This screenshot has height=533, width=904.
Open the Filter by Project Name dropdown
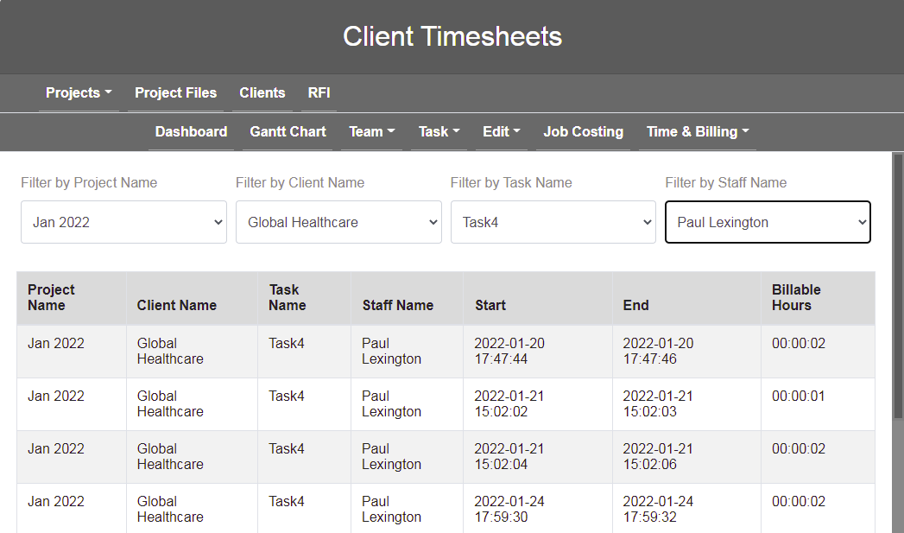[123, 223]
